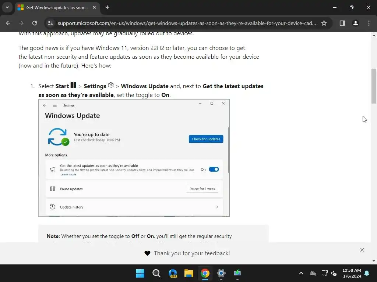Open the Windows Start menu
This screenshot has width=377, height=282.
(140, 273)
